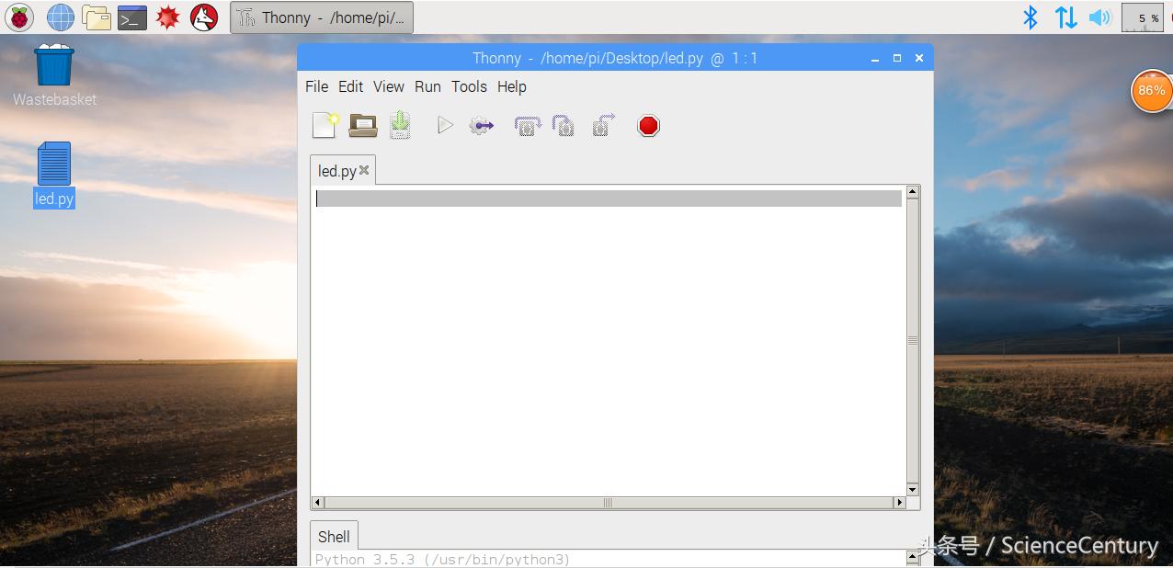Click the Step out debugger icon
Image resolution: width=1173 pixels, height=568 pixels.
click(603, 125)
